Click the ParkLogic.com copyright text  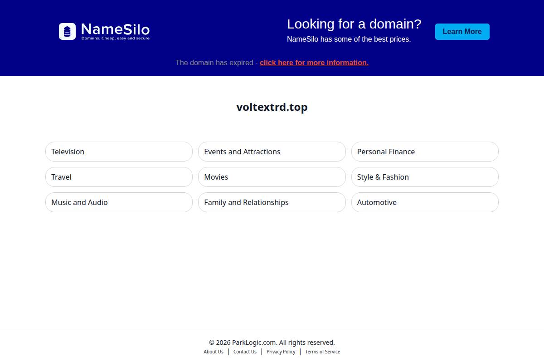coord(272,343)
